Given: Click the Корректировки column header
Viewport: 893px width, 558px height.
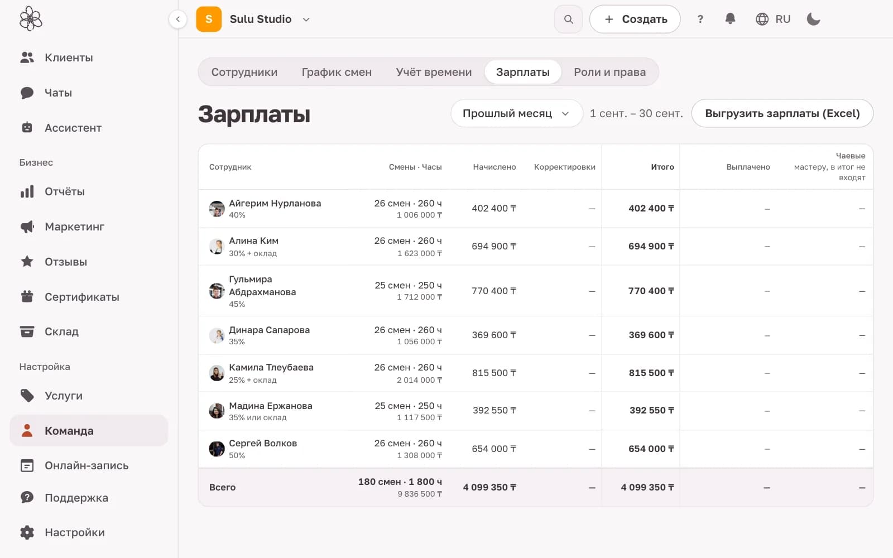Looking at the screenshot, I should pyautogui.click(x=565, y=167).
